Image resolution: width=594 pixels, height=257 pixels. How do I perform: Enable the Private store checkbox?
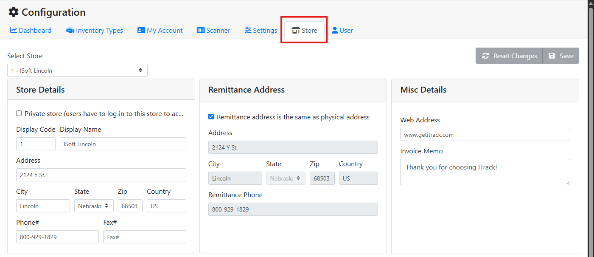[x=19, y=113]
